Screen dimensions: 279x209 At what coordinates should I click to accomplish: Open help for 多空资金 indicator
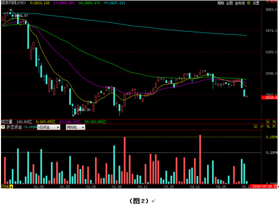pyautogui.click(x=3, y=127)
